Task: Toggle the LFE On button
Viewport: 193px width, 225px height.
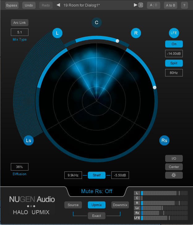Action: [174, 44]
